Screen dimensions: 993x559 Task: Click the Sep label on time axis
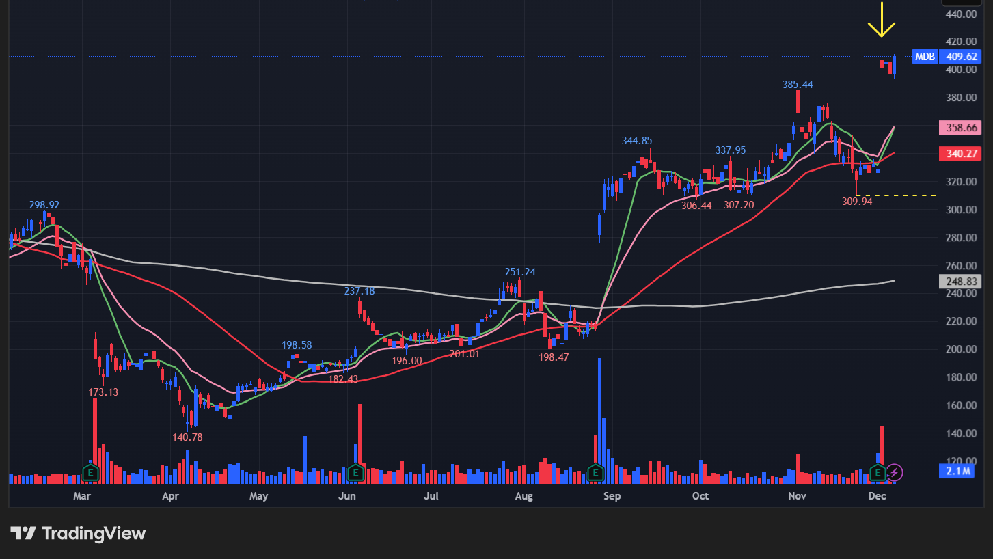[612, 495]
